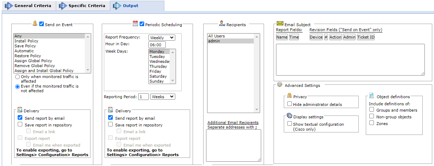
Task: Click the envelope icon beside Email Subject
Action: click(280, 24)
